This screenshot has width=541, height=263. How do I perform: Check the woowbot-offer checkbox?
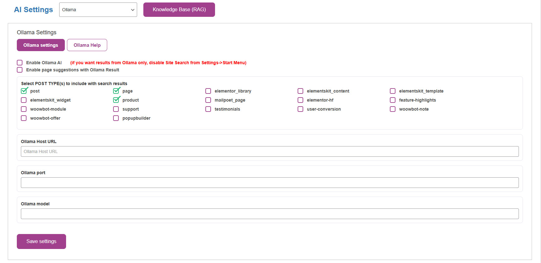[x=24, y=118]
